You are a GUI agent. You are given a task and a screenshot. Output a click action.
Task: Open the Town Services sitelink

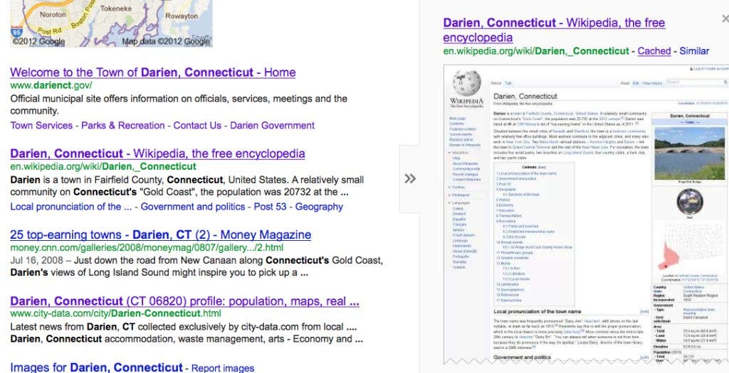click(x=41, y=126)
